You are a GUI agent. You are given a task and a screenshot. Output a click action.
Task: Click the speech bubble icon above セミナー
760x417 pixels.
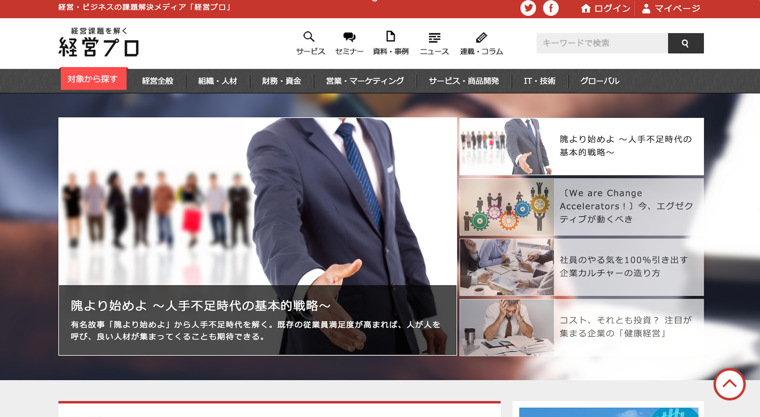(x=349, y=37)
